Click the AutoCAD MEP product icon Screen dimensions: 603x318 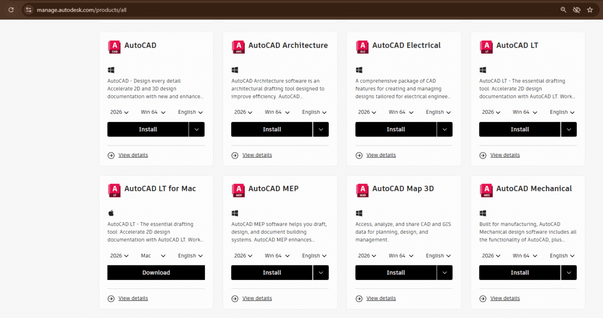(x=238, y=189)
